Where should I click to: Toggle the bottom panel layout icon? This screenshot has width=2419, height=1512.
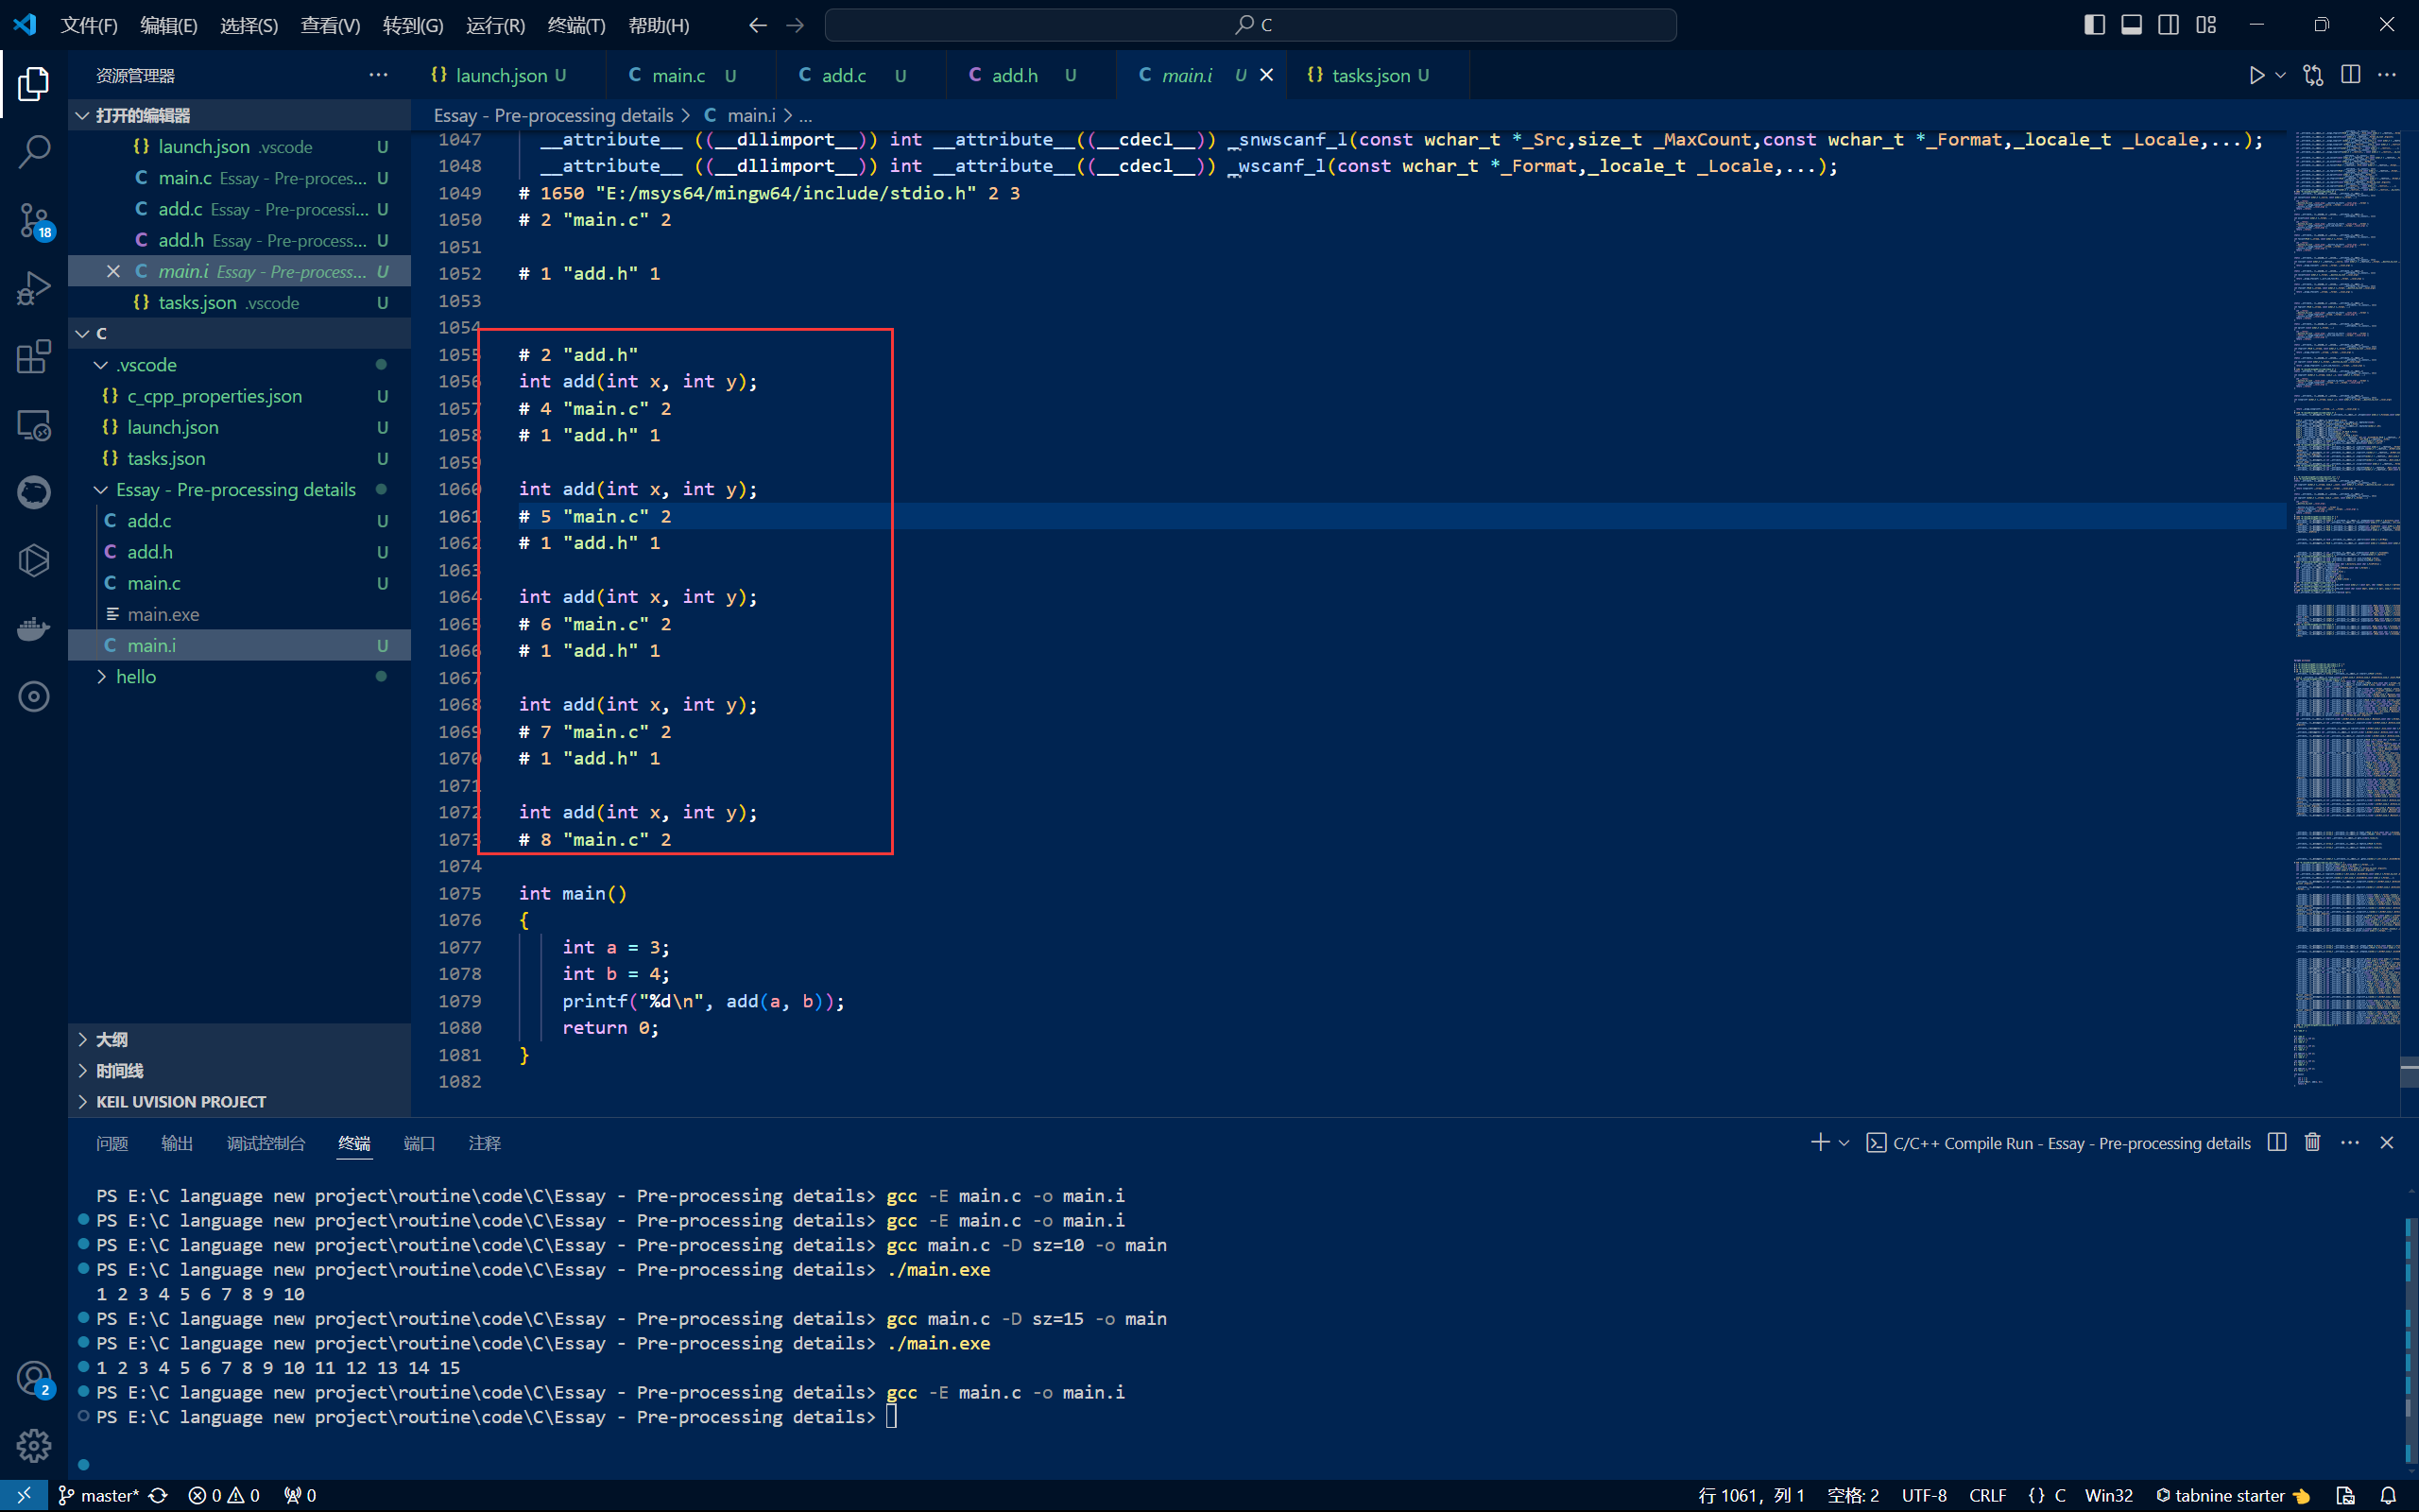tap(2131, 25)
